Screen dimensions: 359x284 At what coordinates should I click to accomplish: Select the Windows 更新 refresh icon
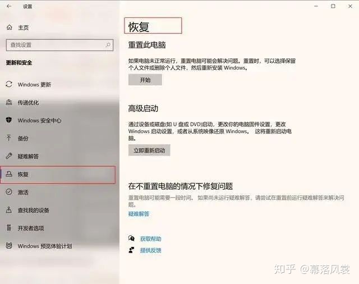point(9,84)
